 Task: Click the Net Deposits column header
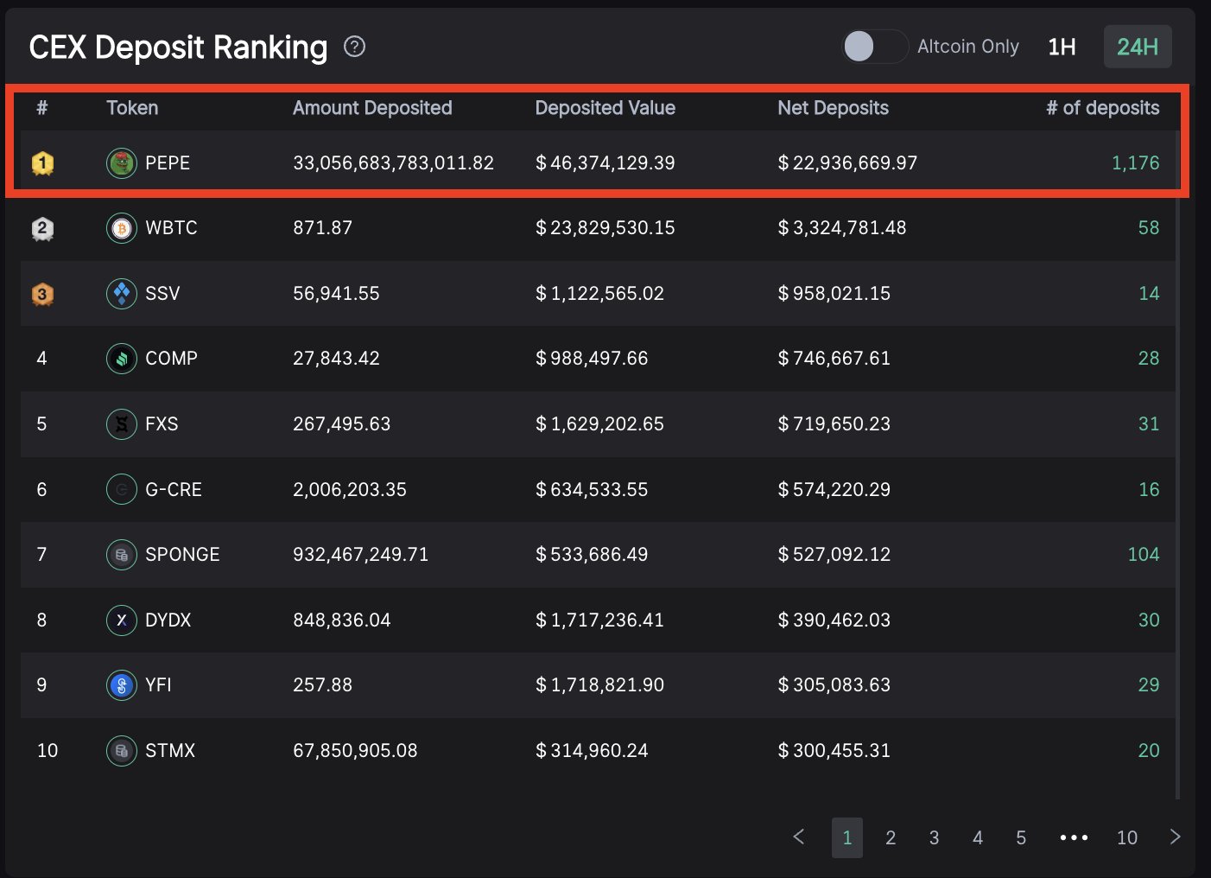point(833,108)
